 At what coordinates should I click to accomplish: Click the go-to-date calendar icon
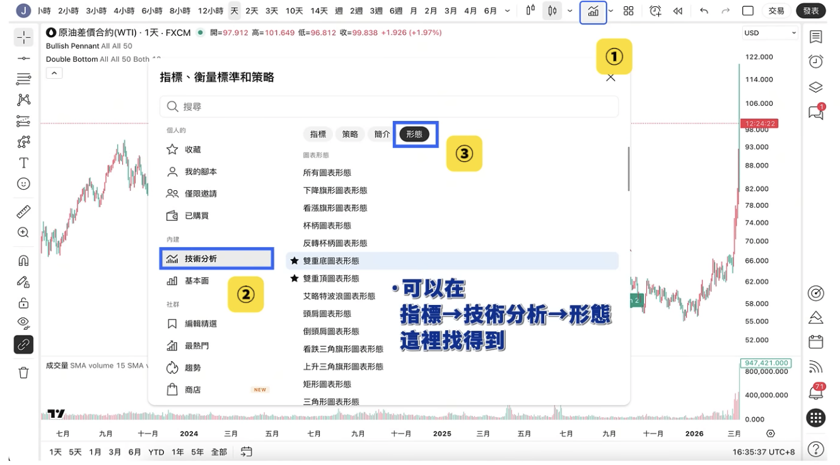click(x=246, y=452)
